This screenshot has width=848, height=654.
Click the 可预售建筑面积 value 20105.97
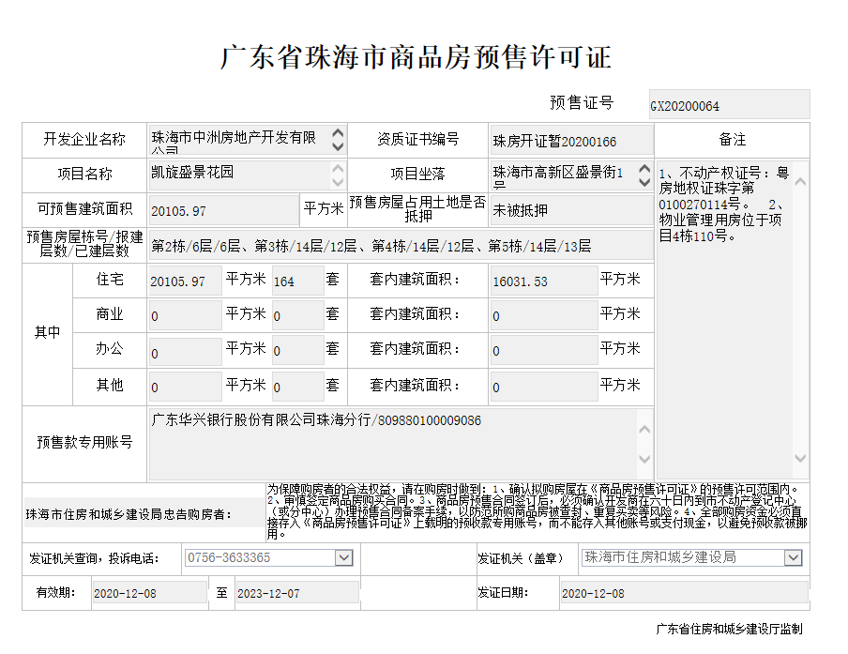[x=222, y=210]
